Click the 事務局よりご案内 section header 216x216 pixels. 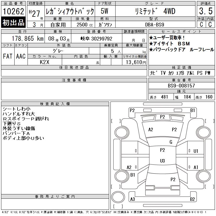point(55,197)
